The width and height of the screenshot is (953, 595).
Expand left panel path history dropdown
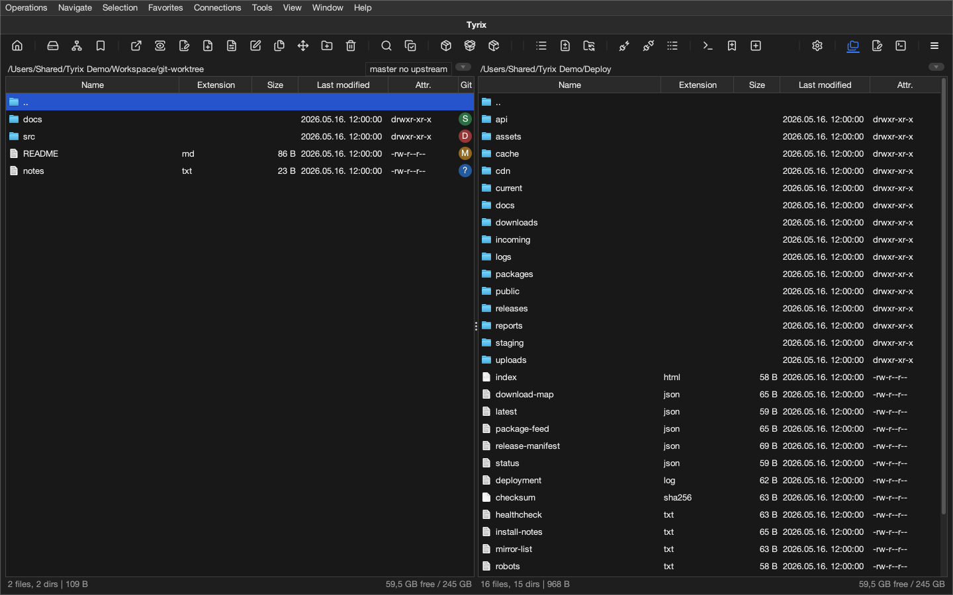tap(463, 67)
